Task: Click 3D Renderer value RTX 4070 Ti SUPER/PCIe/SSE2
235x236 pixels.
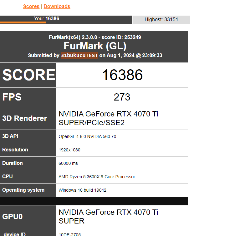Action: [108, 118]
